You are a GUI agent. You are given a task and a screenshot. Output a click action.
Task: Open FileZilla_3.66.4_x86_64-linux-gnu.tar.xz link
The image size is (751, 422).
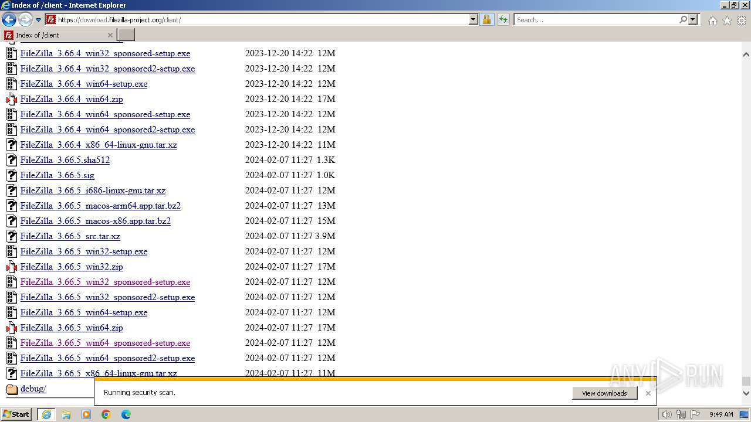pos(99,145)
